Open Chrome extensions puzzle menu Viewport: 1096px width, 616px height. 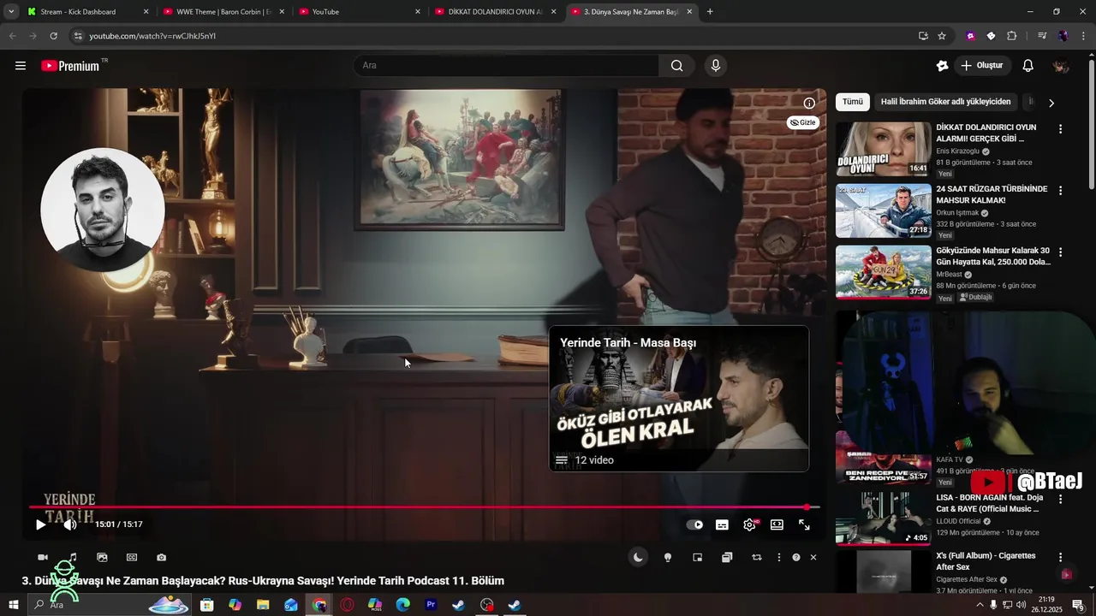1012,36
